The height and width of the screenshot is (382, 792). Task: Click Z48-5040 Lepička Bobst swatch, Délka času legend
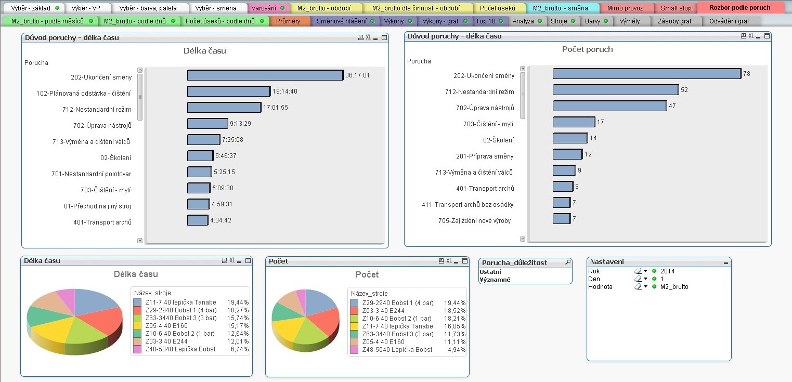(x=137, y=349)
